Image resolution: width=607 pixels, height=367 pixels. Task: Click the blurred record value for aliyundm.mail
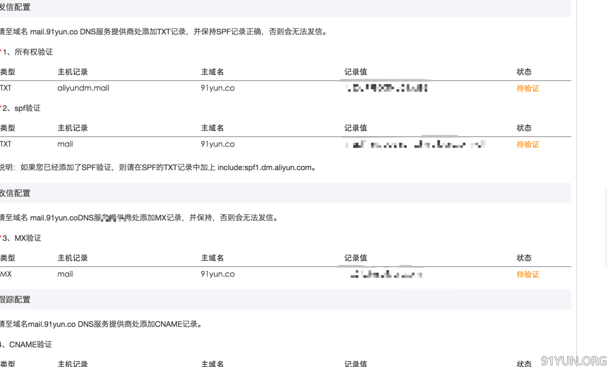[387, 88]
